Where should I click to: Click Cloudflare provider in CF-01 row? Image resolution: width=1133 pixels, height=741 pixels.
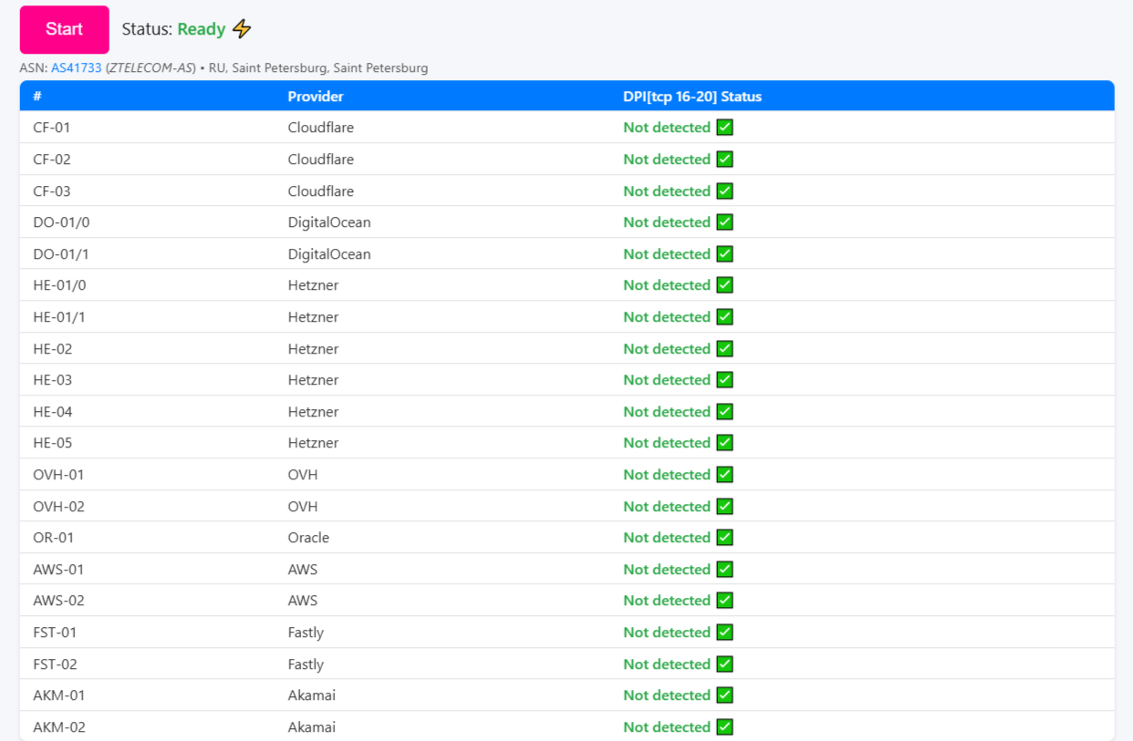click(320, 128)
